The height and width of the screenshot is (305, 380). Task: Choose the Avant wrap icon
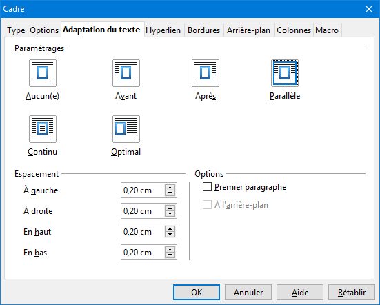click(126, 73)
